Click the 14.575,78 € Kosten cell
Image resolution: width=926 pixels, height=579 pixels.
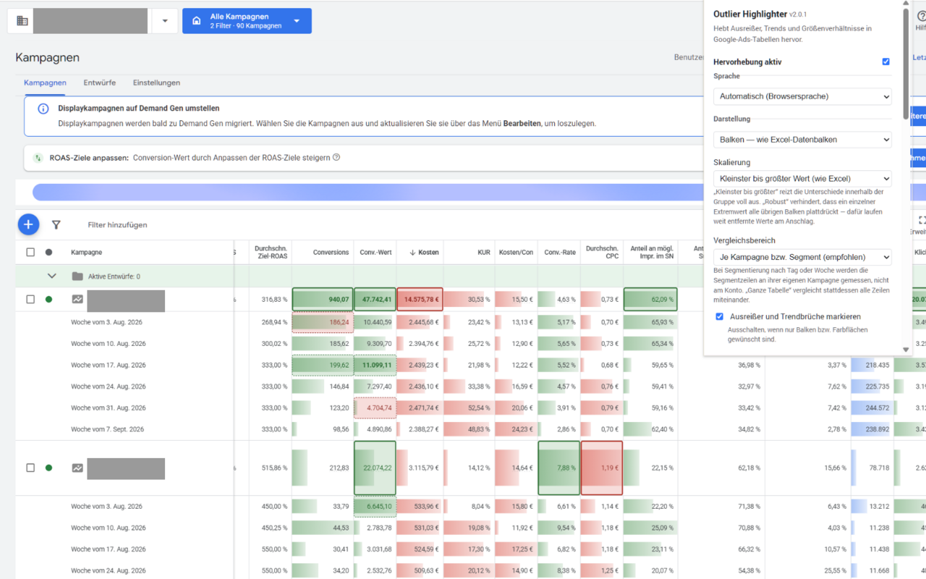(x=420, y=300)
